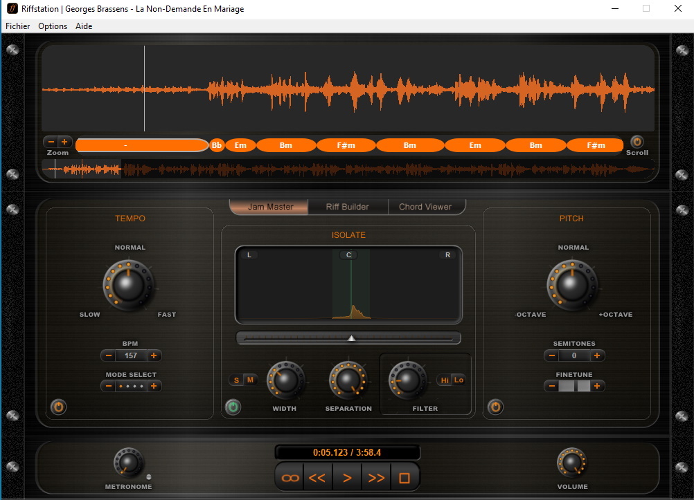The height and width of the screenshot is (500, 694).
Task: Stop playback with the stop button
Action: tap(404, 478)
